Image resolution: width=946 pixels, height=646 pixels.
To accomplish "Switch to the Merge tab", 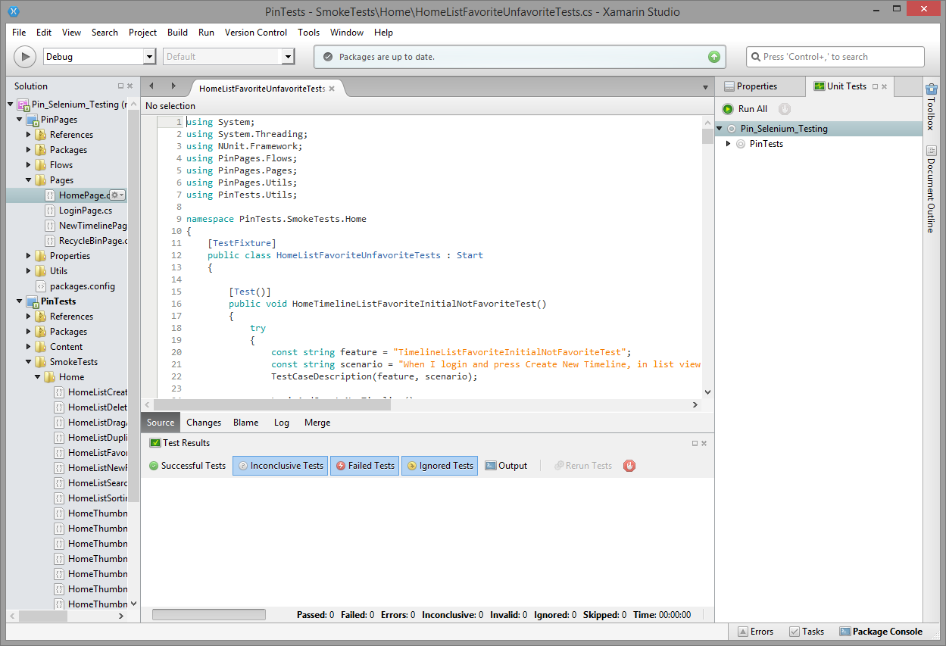I will pos(317,423).
